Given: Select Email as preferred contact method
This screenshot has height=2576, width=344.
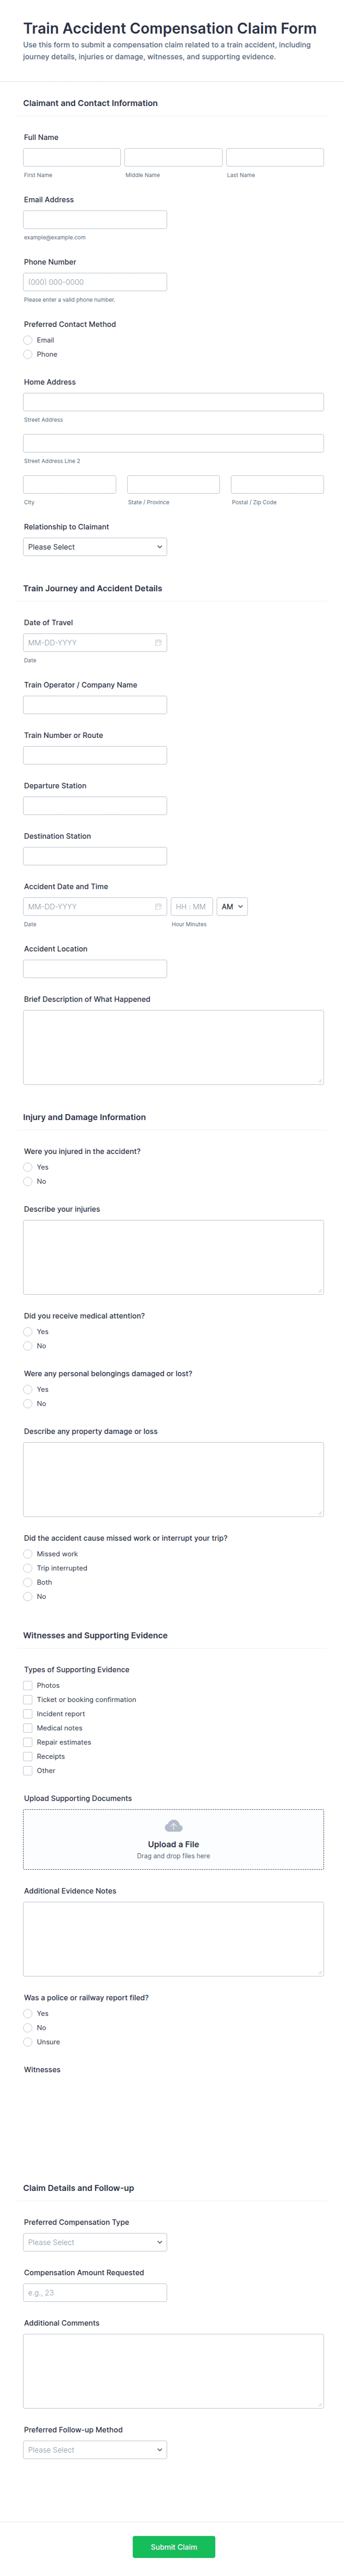Looking at the screenshot, I should 28,340.
